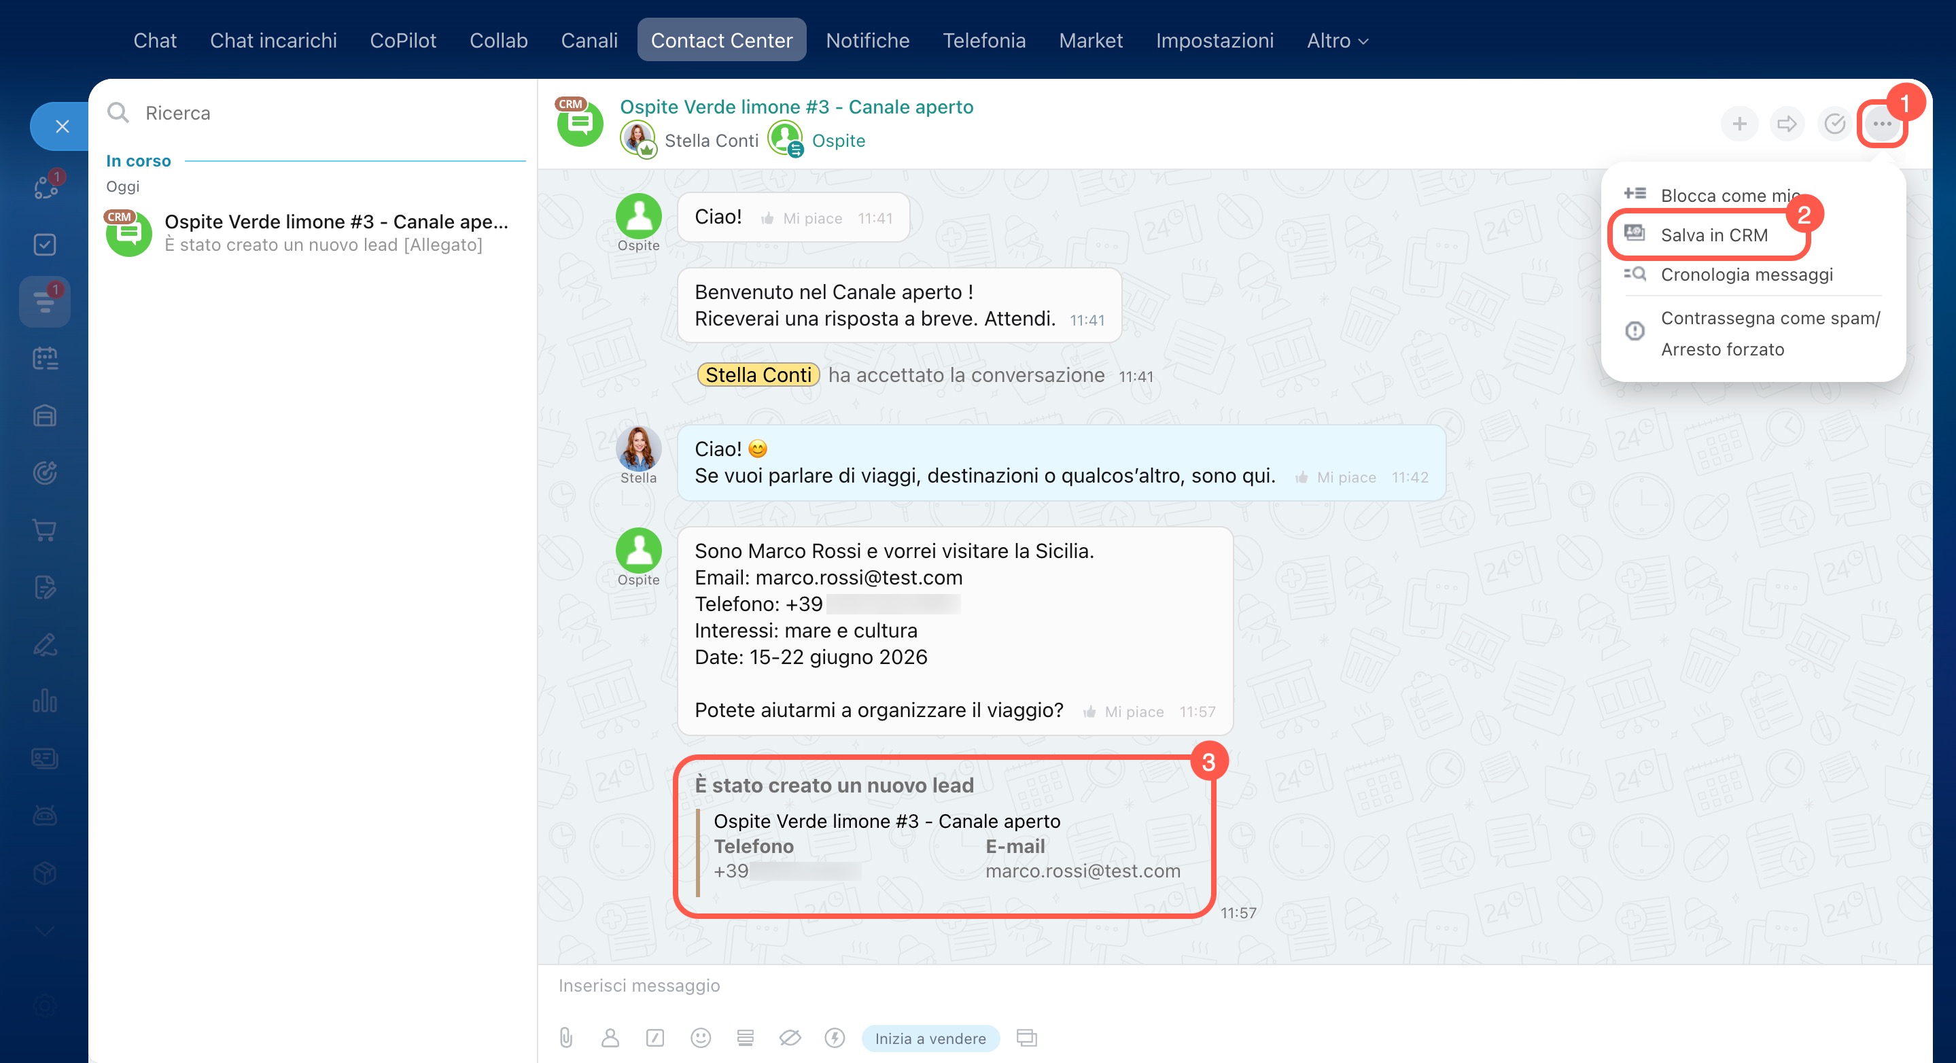Viewport: 1956px width, 1063px height.
Task: Click the checkmark finish conversation icon
Action: click(x=1834, y=124)
